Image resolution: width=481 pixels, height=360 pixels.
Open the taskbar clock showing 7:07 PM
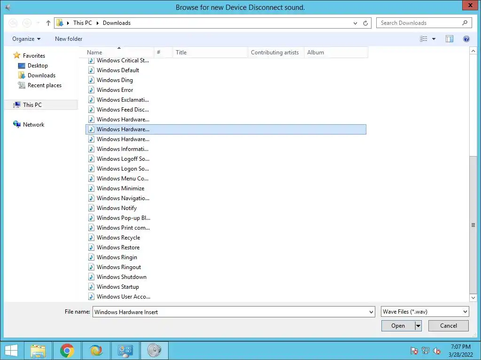[x=460, y=351]
